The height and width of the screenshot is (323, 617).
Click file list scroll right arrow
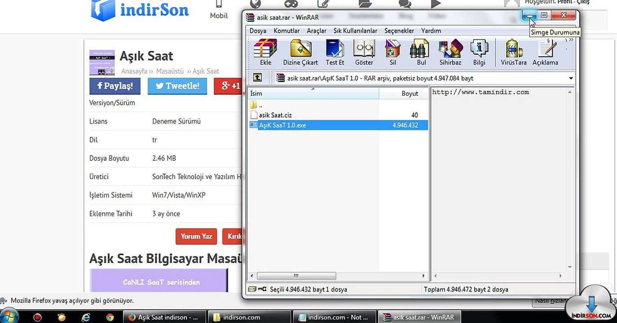click(x=423, y=275)
